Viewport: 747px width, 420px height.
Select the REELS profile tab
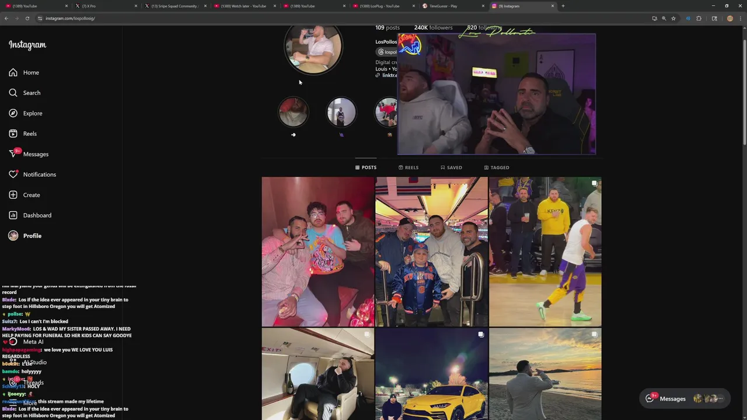point(409,167)
